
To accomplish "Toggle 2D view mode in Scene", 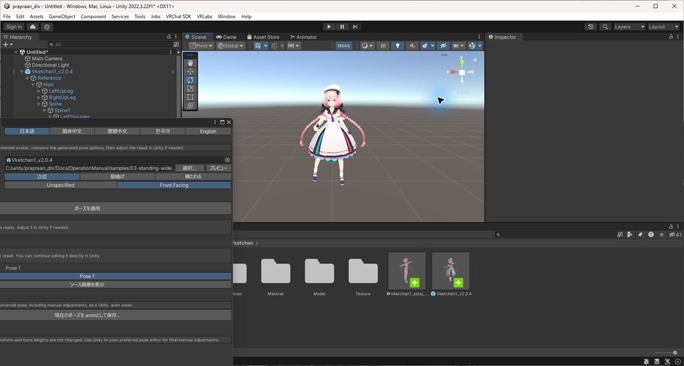I will pos(383,46).
